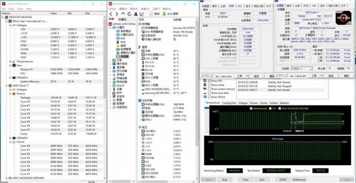The width and height of the screenshot is (356, 183).
Task: Click the green BIOS update arrow icon
Action: pyautogui.click(x=164, y=14)
